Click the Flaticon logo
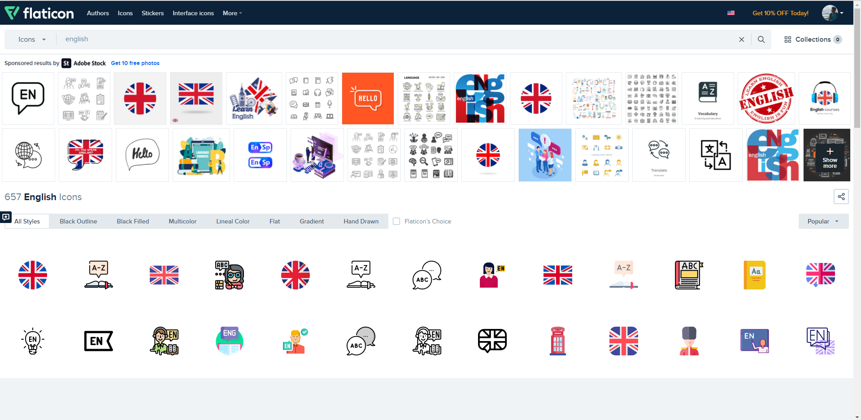The height and width of the screenshot is (420, 861). click(x=39, y=13)
